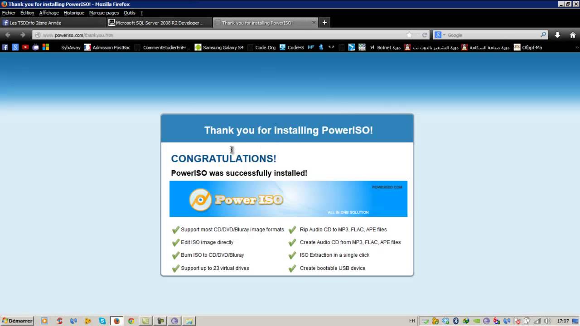Open the Botnet bookmark
Image resolution: width=580 pixels, height=326 pixels.
tap(385, 47)
